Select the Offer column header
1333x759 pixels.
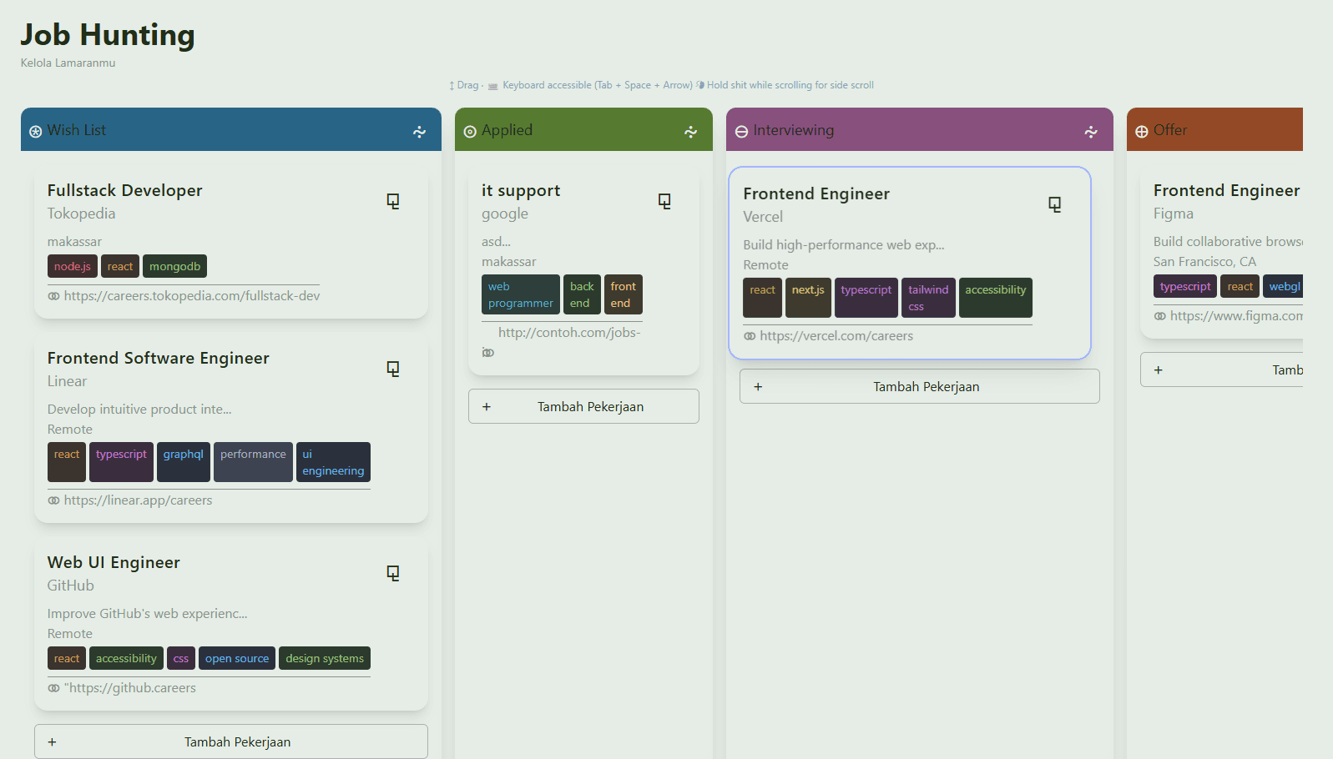click(1214, 129)
